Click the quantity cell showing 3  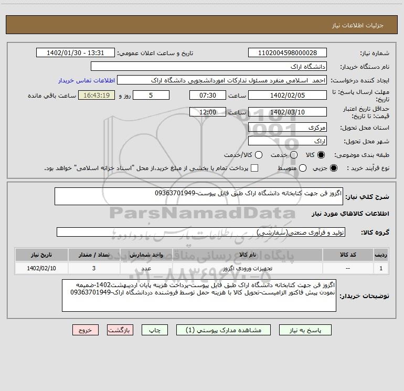pyautogui.click(x=94, y=268)
